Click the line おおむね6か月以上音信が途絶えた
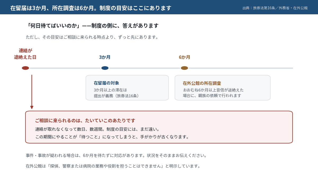Screen dimensions: 318x179 point(213,90)
